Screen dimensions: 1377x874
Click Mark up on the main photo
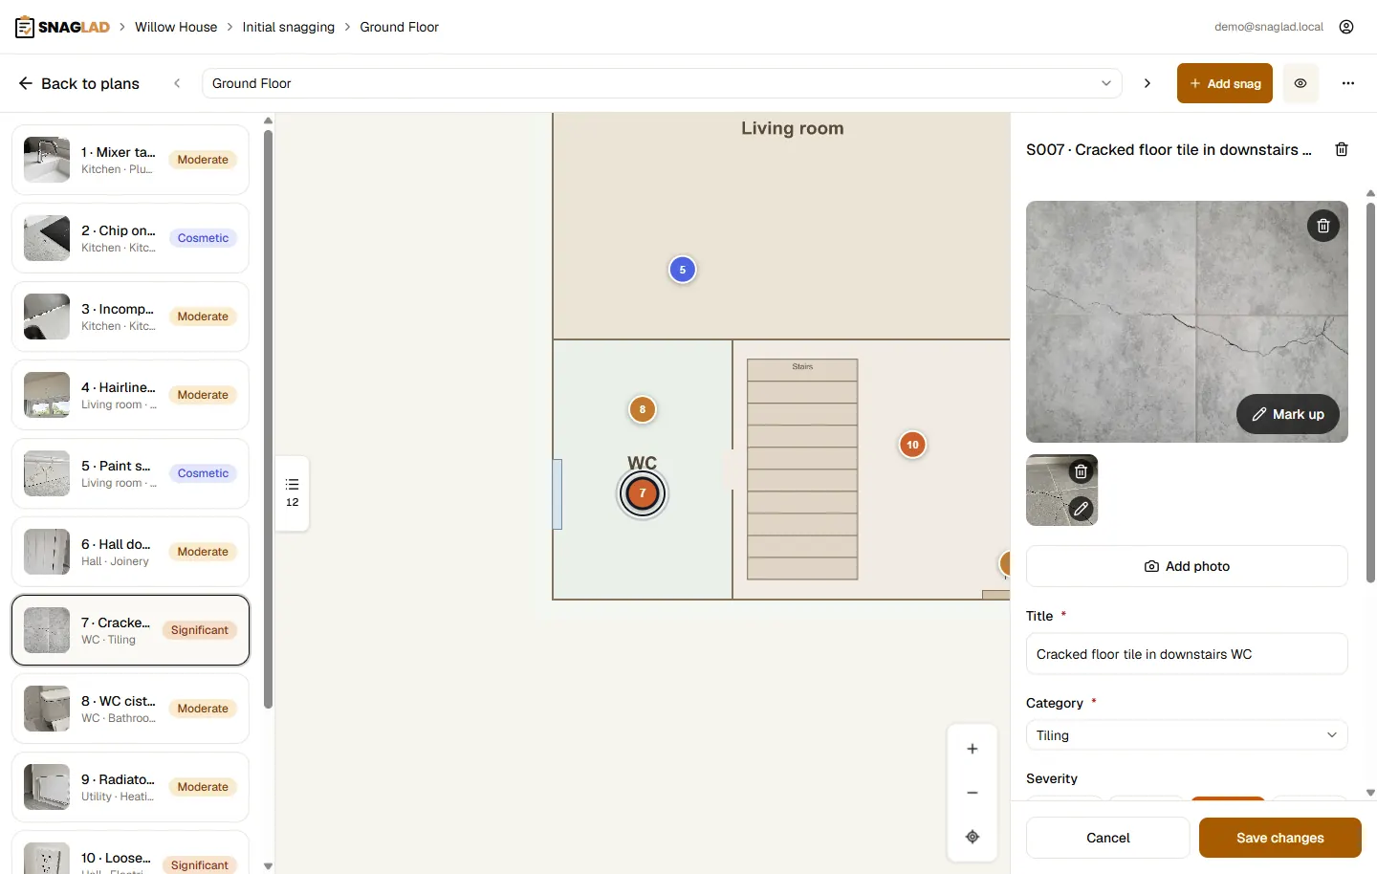pyautogui.click(x=1288, y=414)
